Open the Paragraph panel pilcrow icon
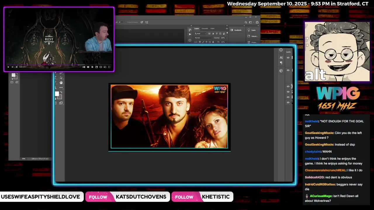The width and height of the screenshot is (374, 210). point(281,62)
